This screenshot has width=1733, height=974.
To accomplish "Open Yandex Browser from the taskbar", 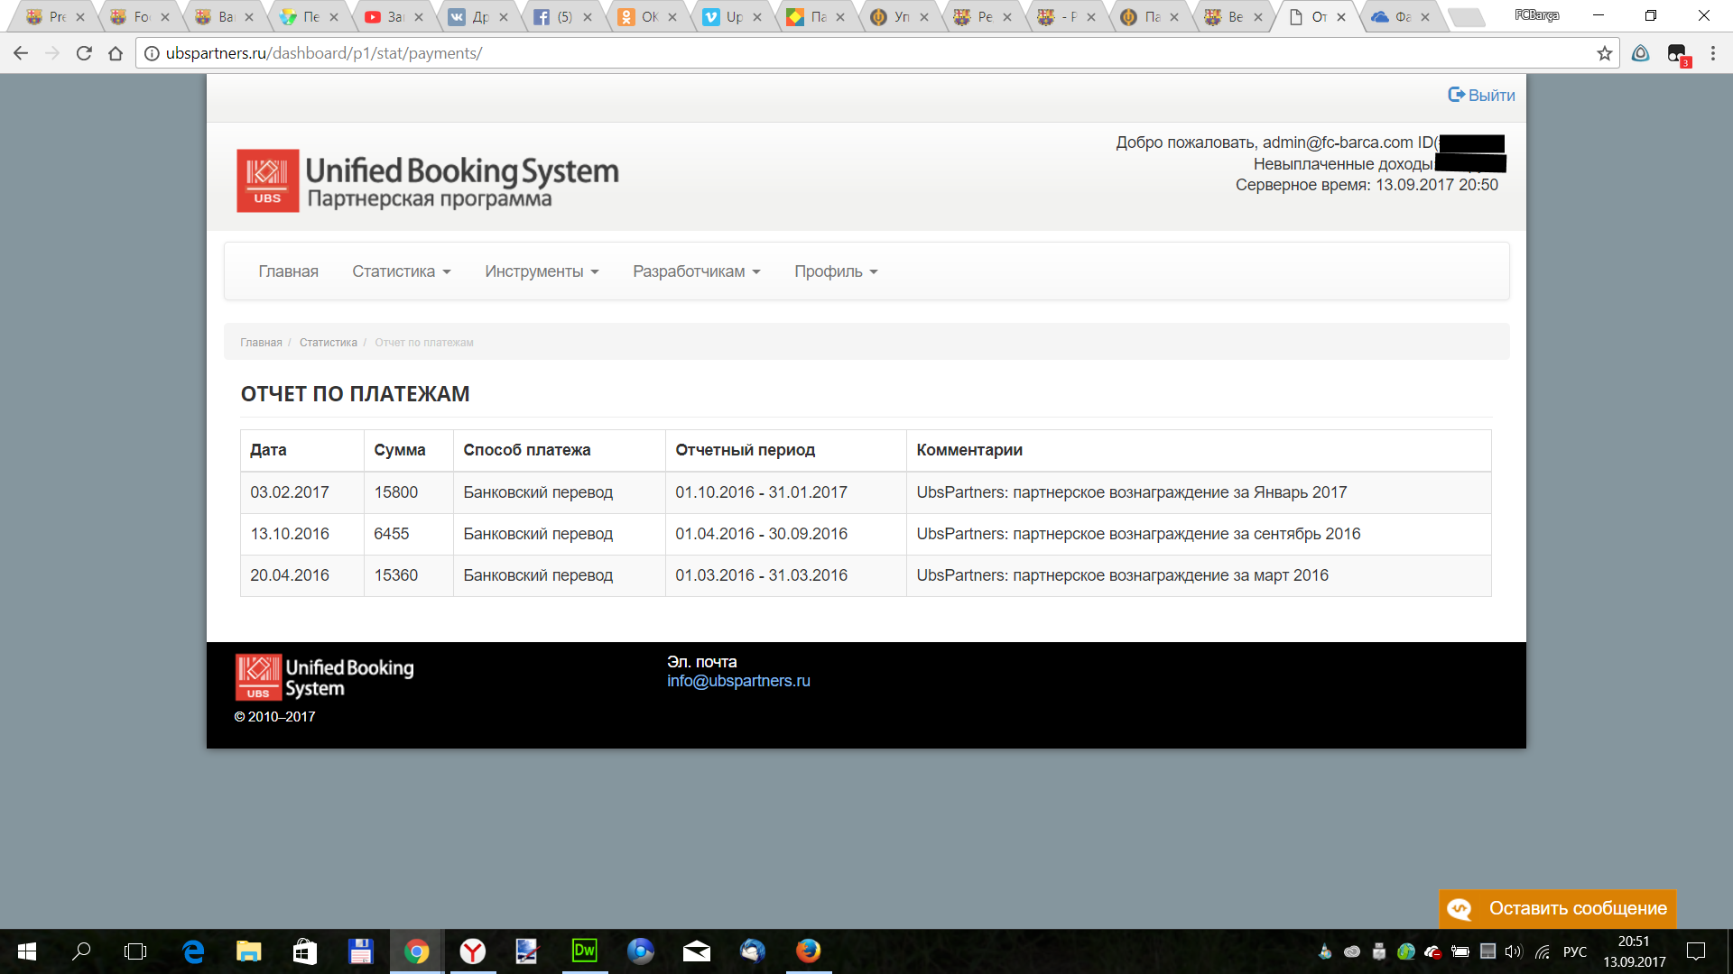I will [472, 951].
